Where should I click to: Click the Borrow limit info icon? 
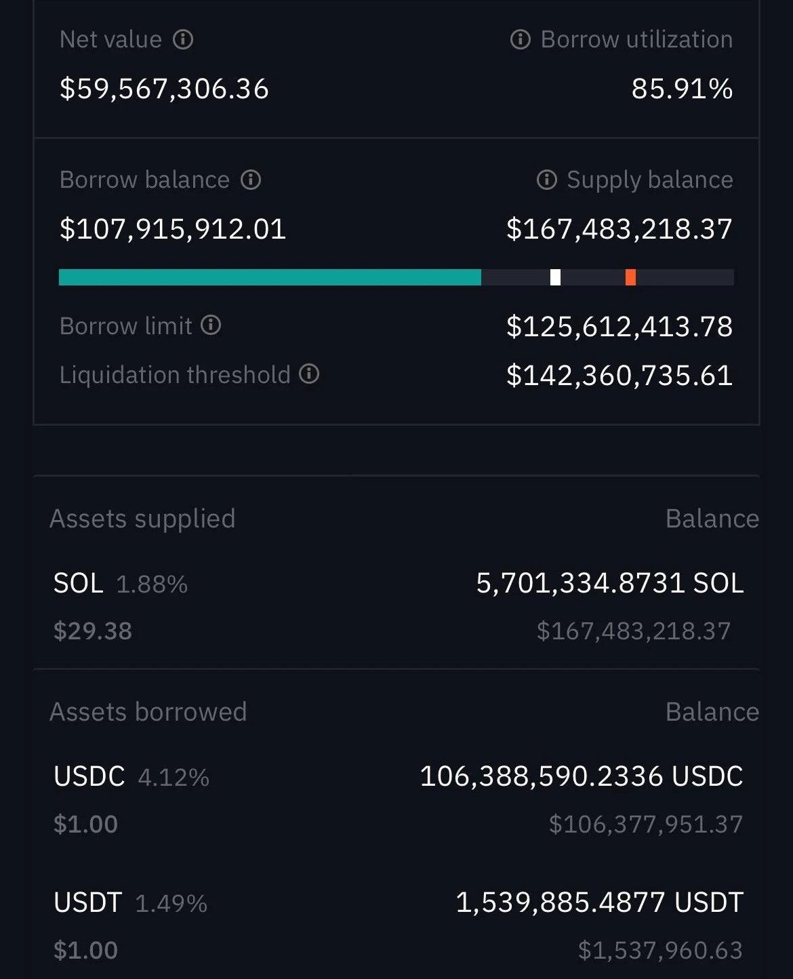coord(211,326)
